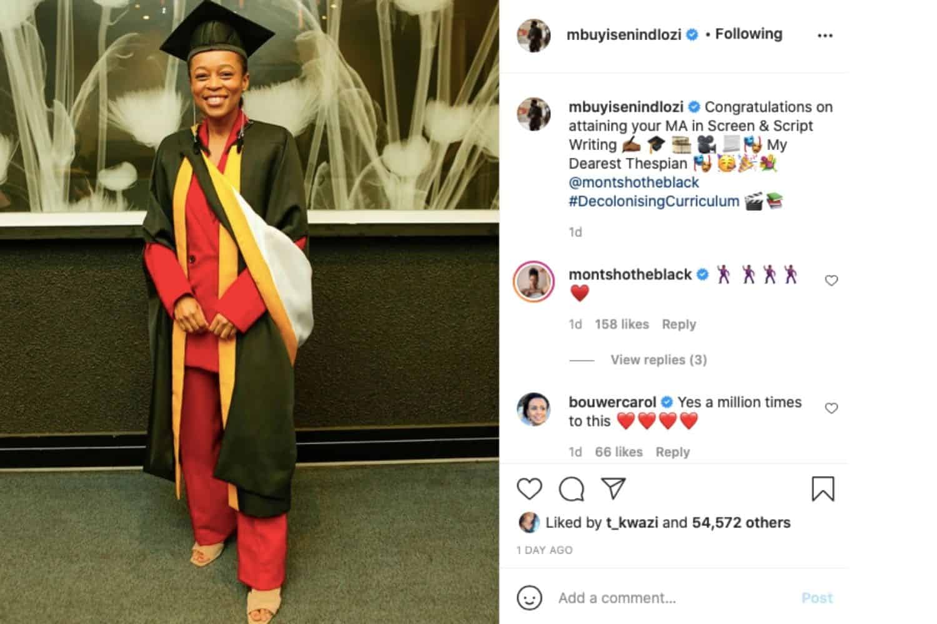
Task: Open bouwercarol's profile avatar
Action: 534,409
